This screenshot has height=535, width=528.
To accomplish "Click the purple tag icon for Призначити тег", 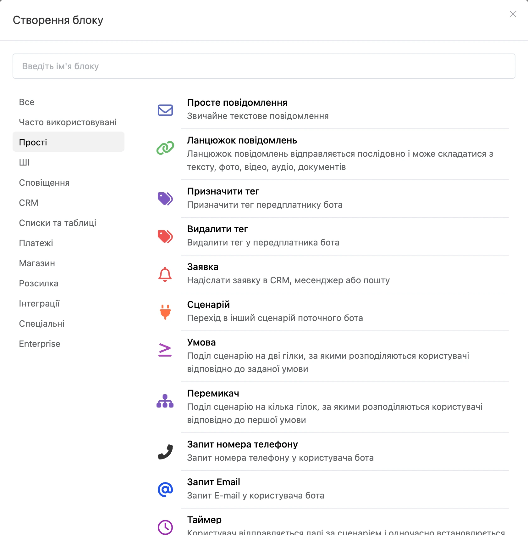I will (165, 199).
